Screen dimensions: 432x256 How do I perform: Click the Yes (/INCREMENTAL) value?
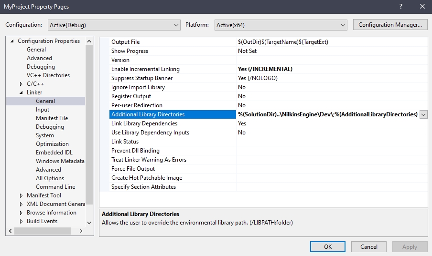[265, 69]
